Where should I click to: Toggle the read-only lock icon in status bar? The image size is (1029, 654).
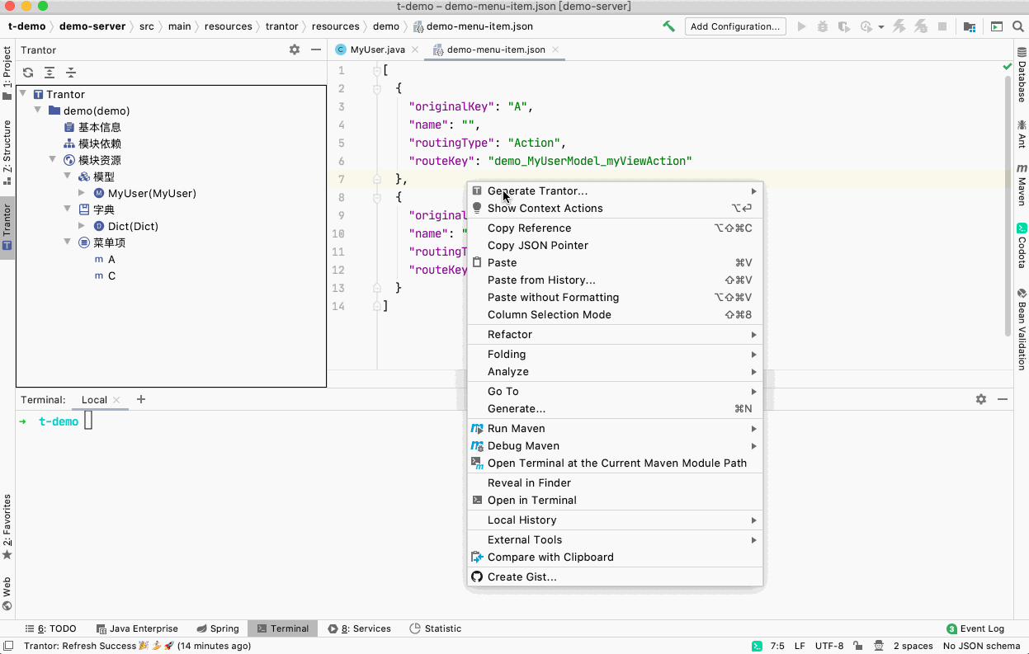[x=859, y=646]
